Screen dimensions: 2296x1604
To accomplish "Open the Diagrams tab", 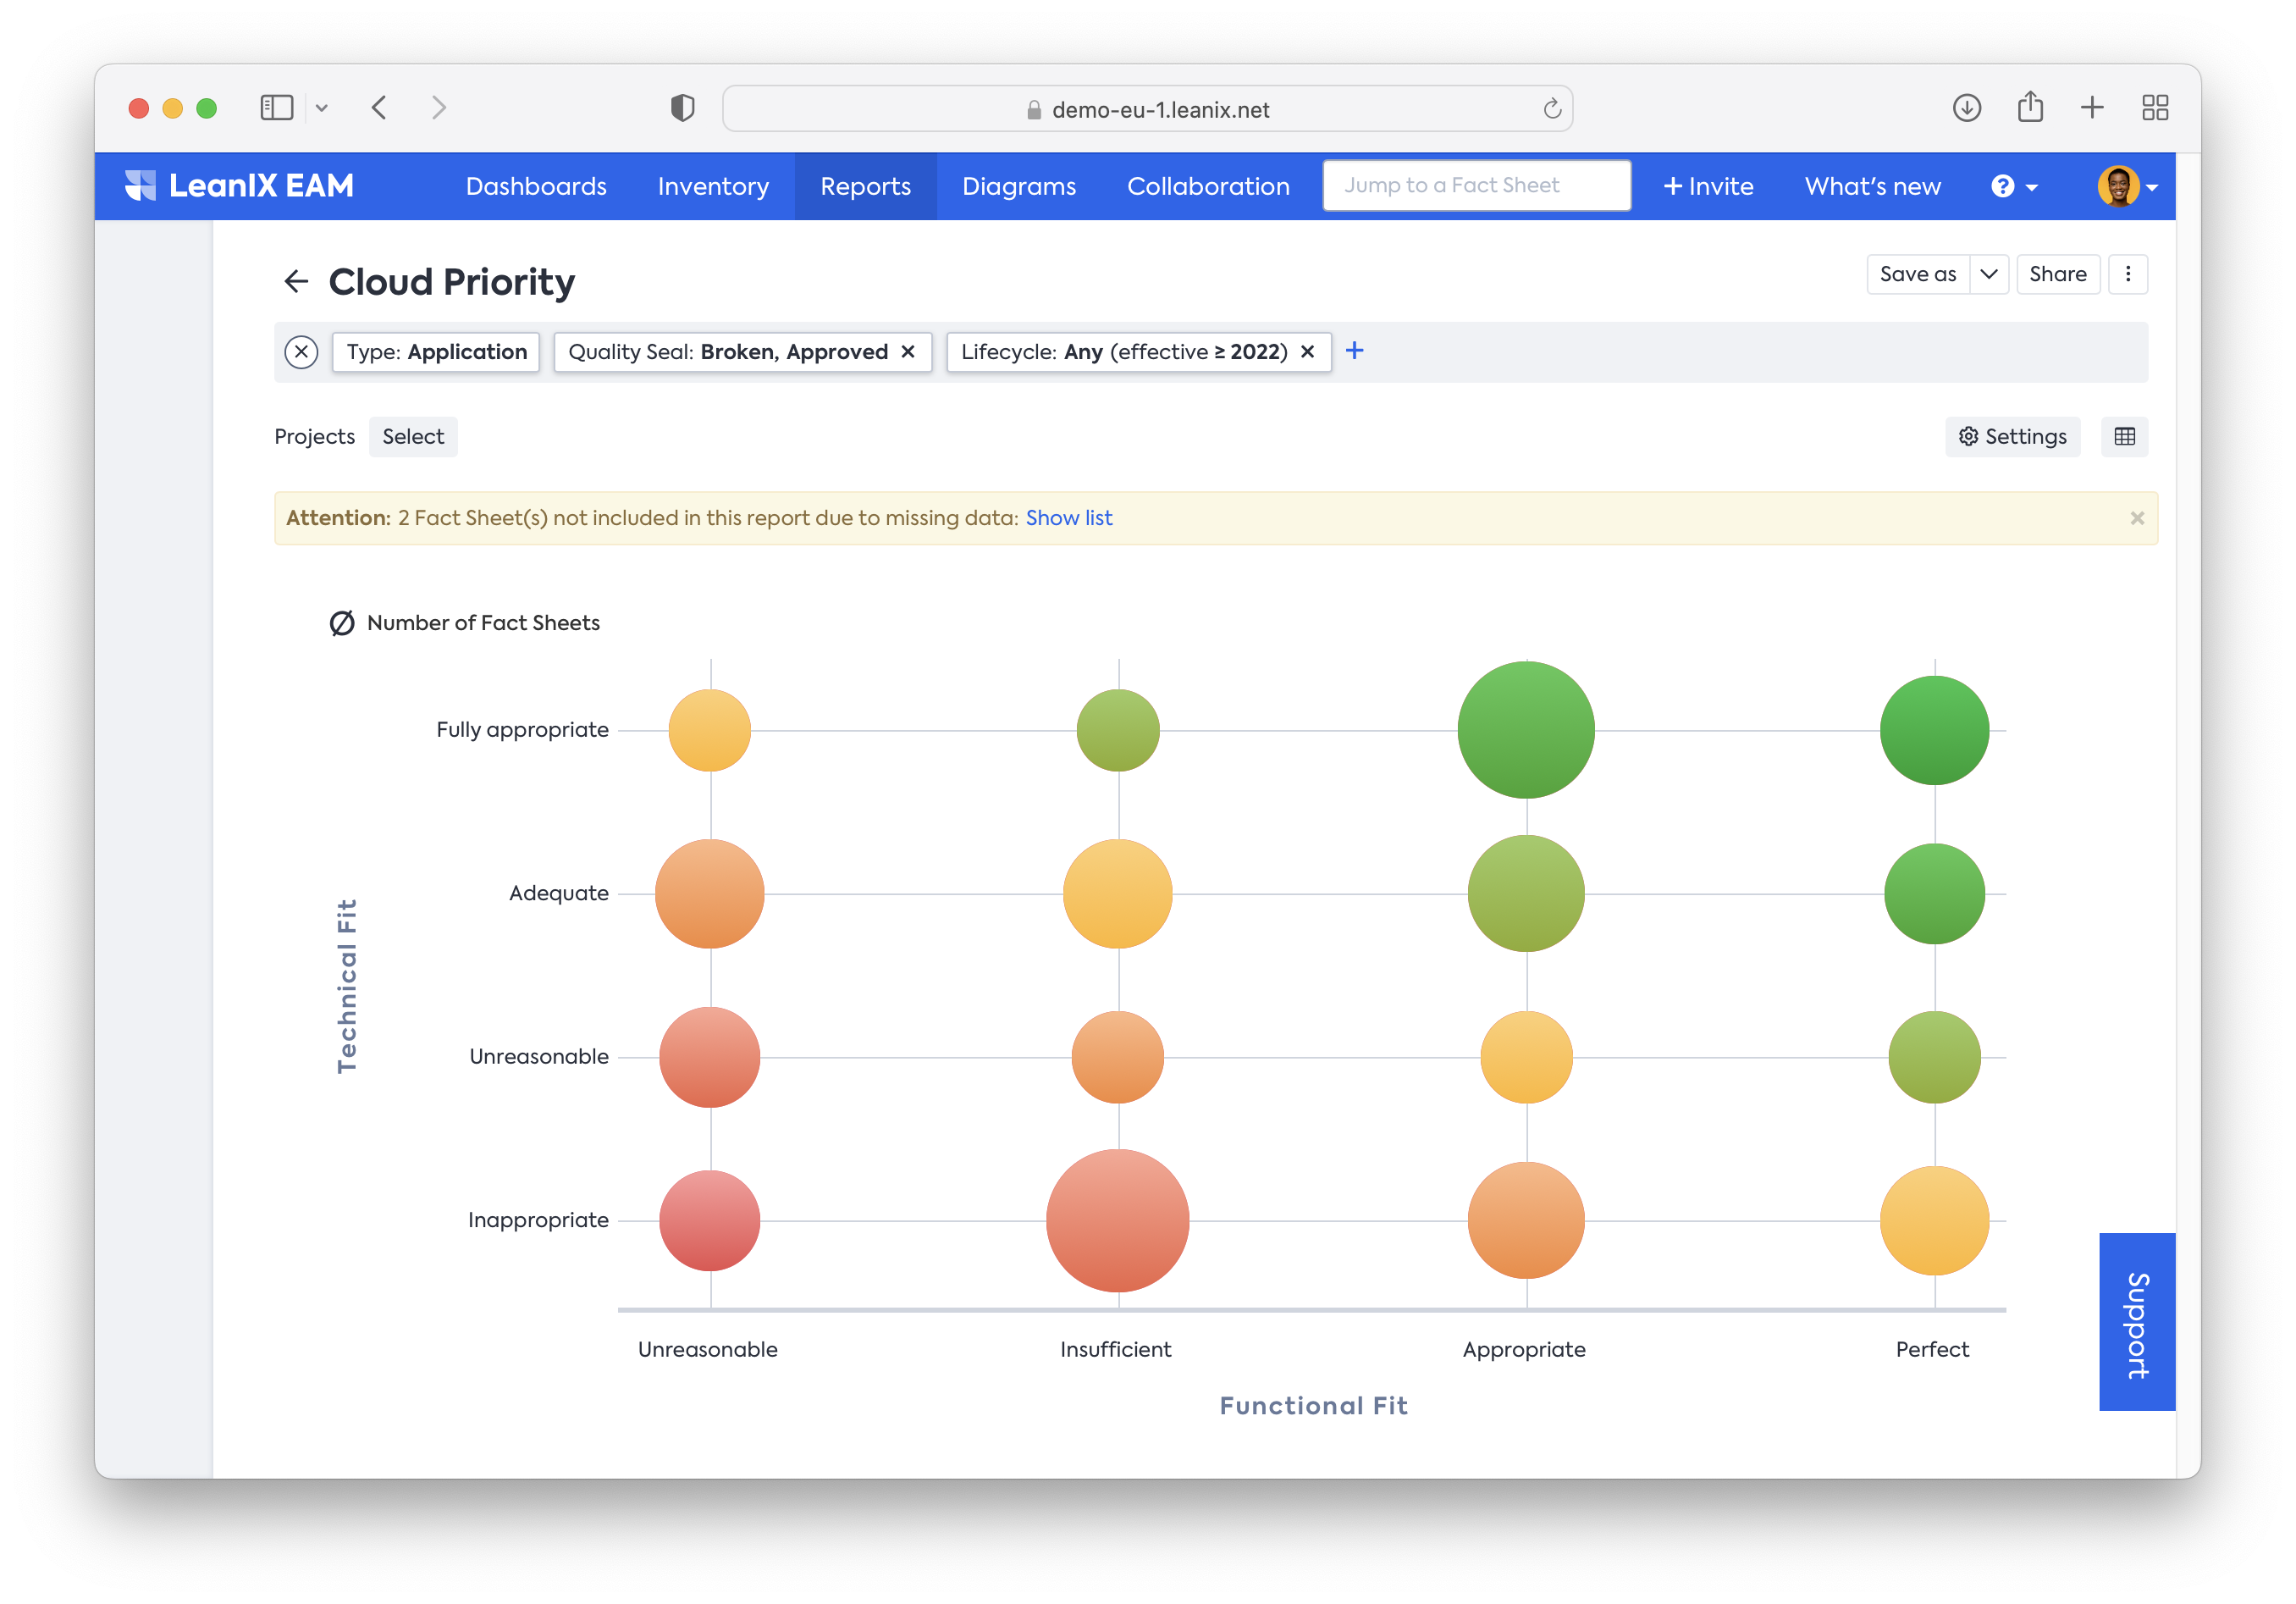I will (1018, 187).
